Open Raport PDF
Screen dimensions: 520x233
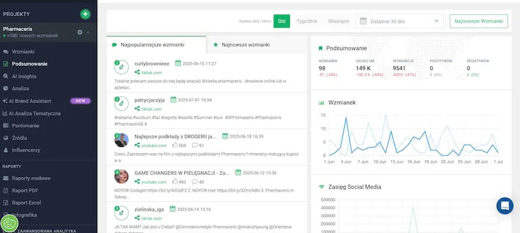[x=24, y=191]
